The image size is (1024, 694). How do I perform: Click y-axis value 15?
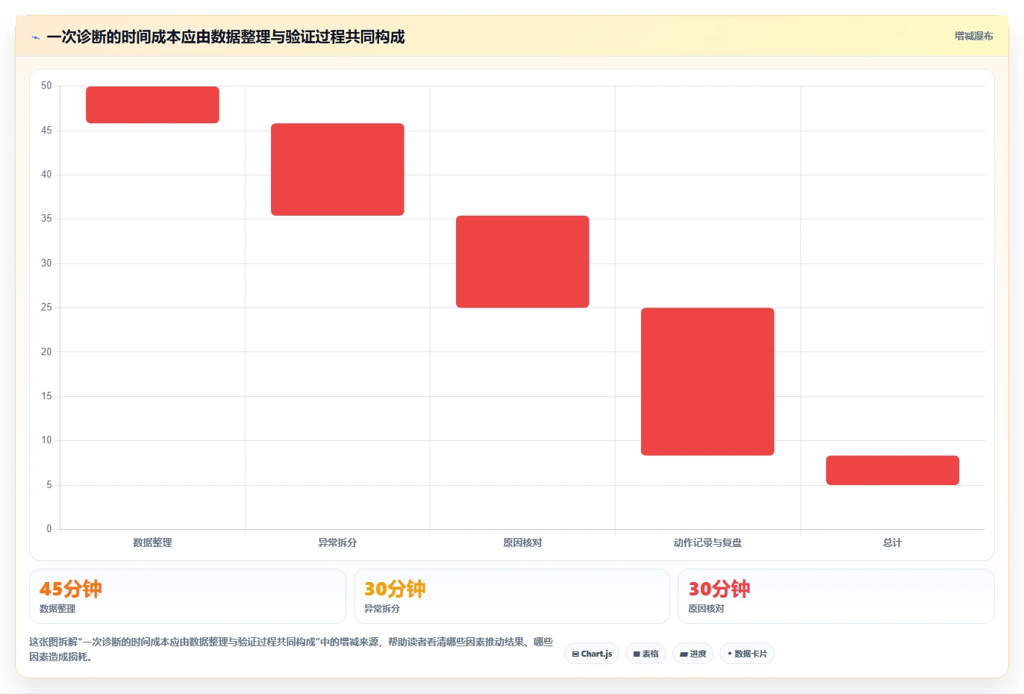(46, 396)
